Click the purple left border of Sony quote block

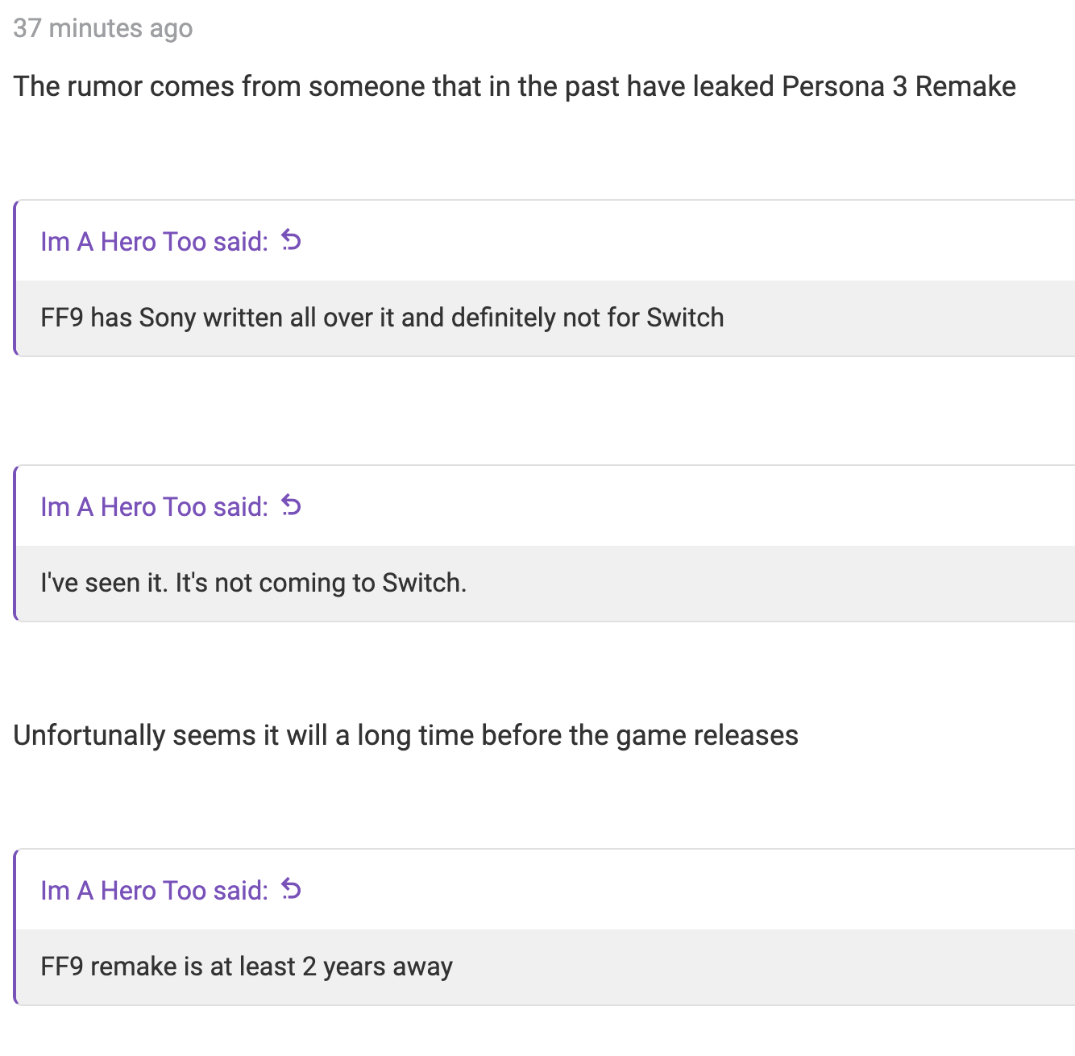[x=15, y=278]
